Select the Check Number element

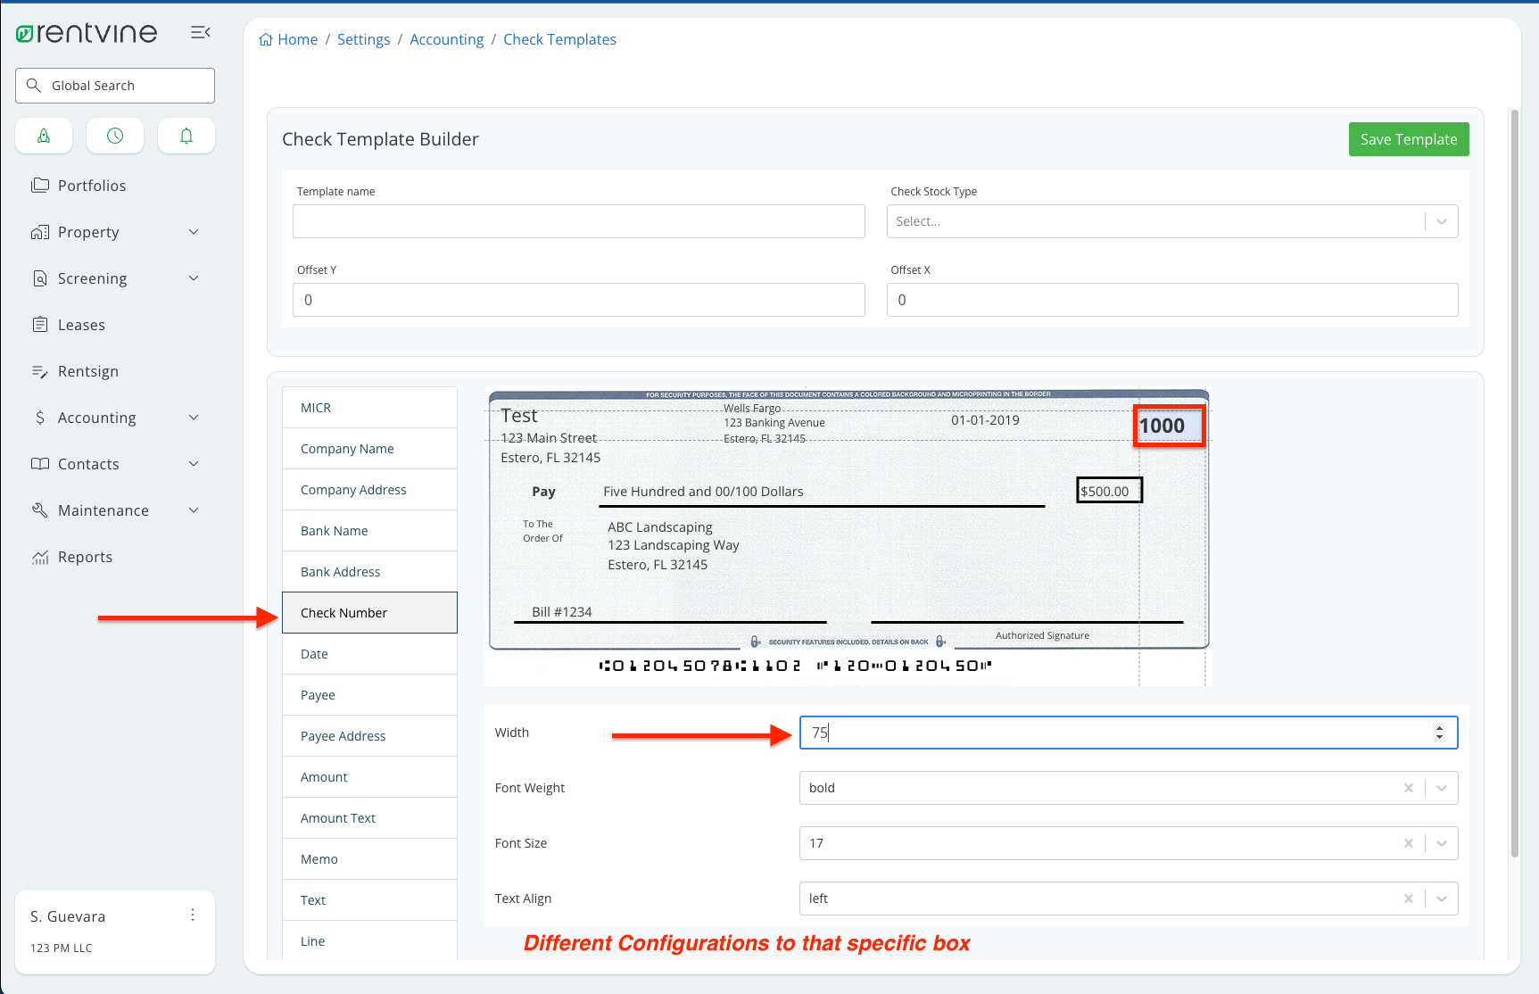pos(369,613)
